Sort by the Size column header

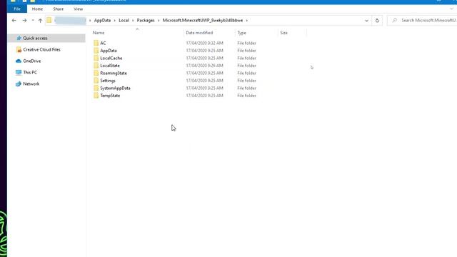(284, 33)
